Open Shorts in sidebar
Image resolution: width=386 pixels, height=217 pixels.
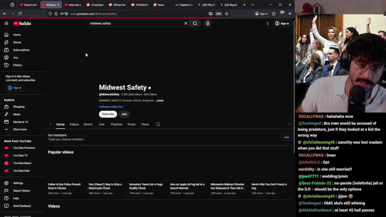(17, 42)
